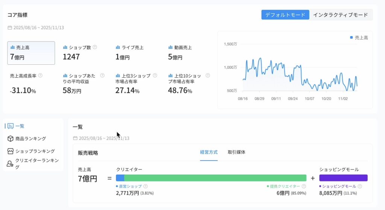Click help icon beside 提携クリエイター
385x210 pixels.
point(304,186)
